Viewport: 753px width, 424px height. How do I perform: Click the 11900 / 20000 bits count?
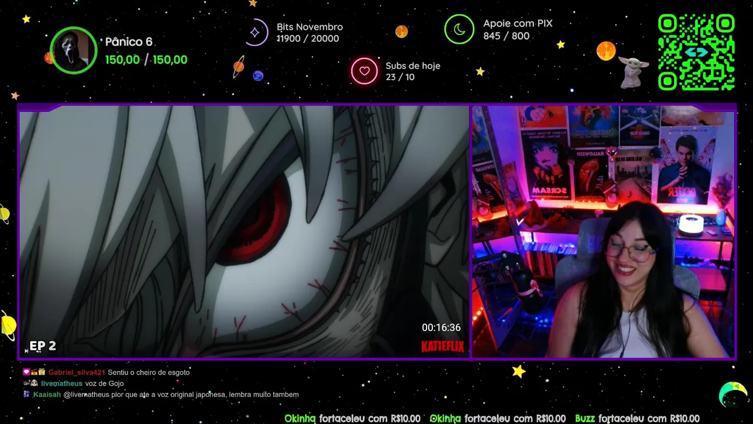click(x=308, y=39)
